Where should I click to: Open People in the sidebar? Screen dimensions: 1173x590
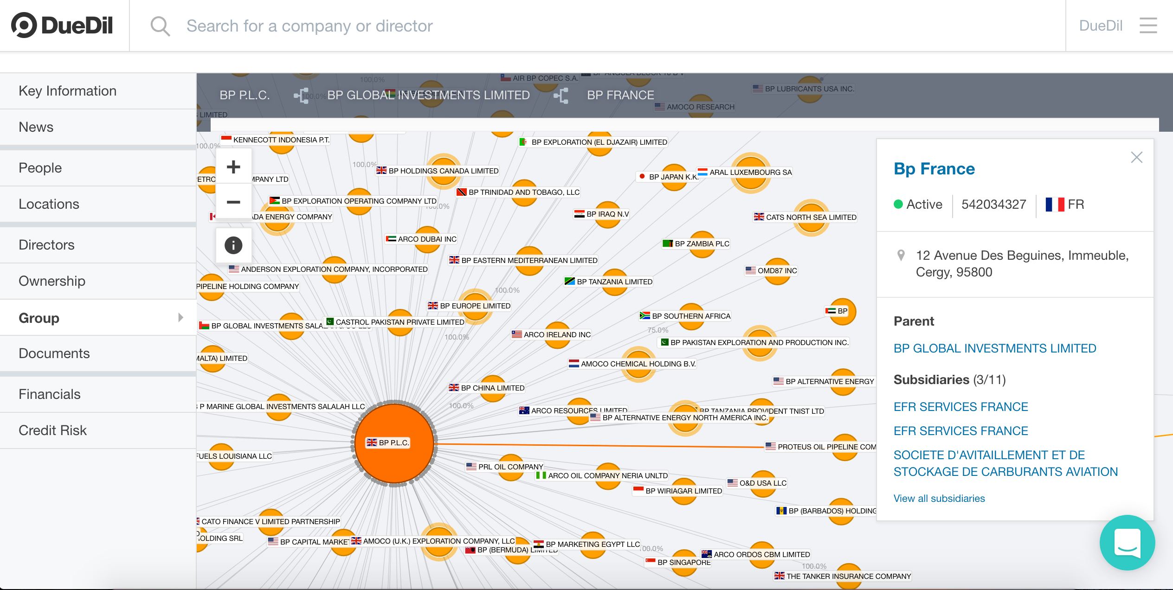pos(98,168)
